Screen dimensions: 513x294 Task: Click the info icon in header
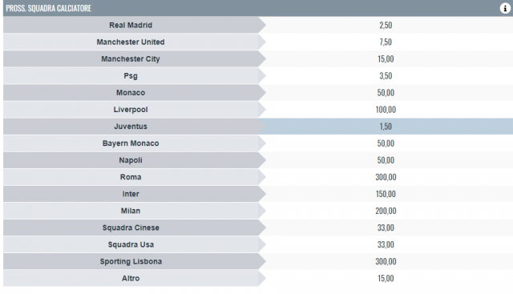[x=505, y=8]
